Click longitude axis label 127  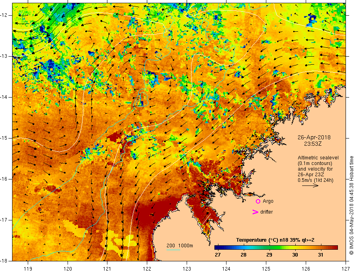(346, 269)
